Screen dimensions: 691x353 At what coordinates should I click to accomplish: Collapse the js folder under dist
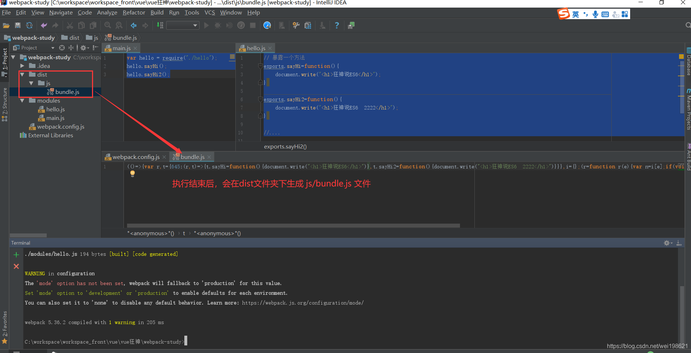tap(32, 83)
